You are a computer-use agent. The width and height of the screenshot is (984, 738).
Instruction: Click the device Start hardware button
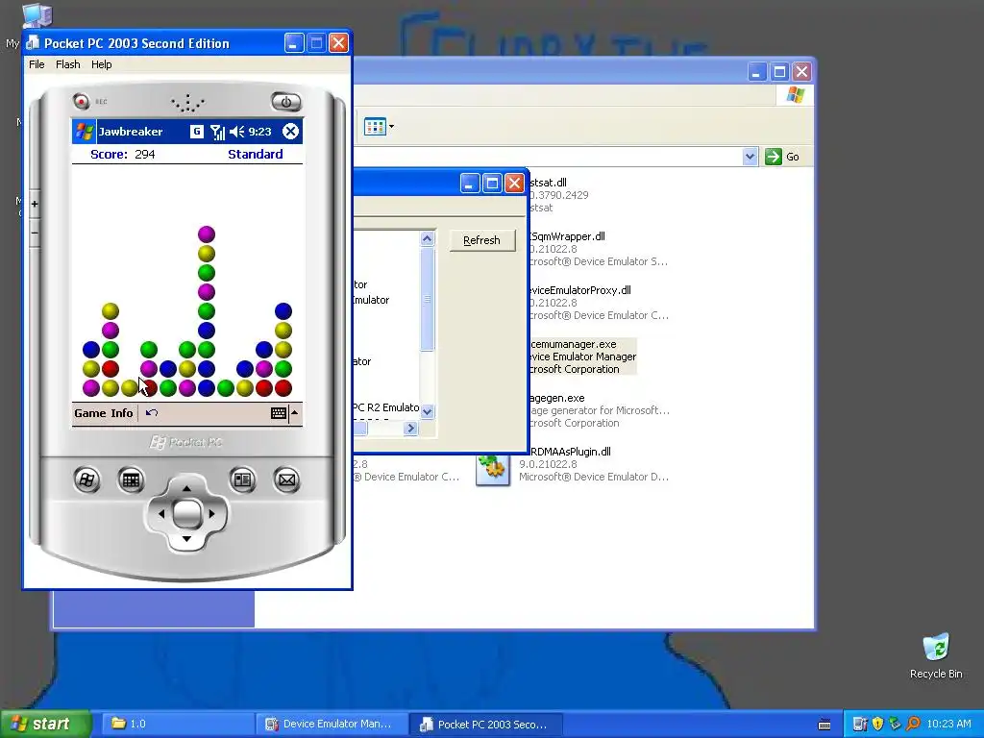[86, 480]
